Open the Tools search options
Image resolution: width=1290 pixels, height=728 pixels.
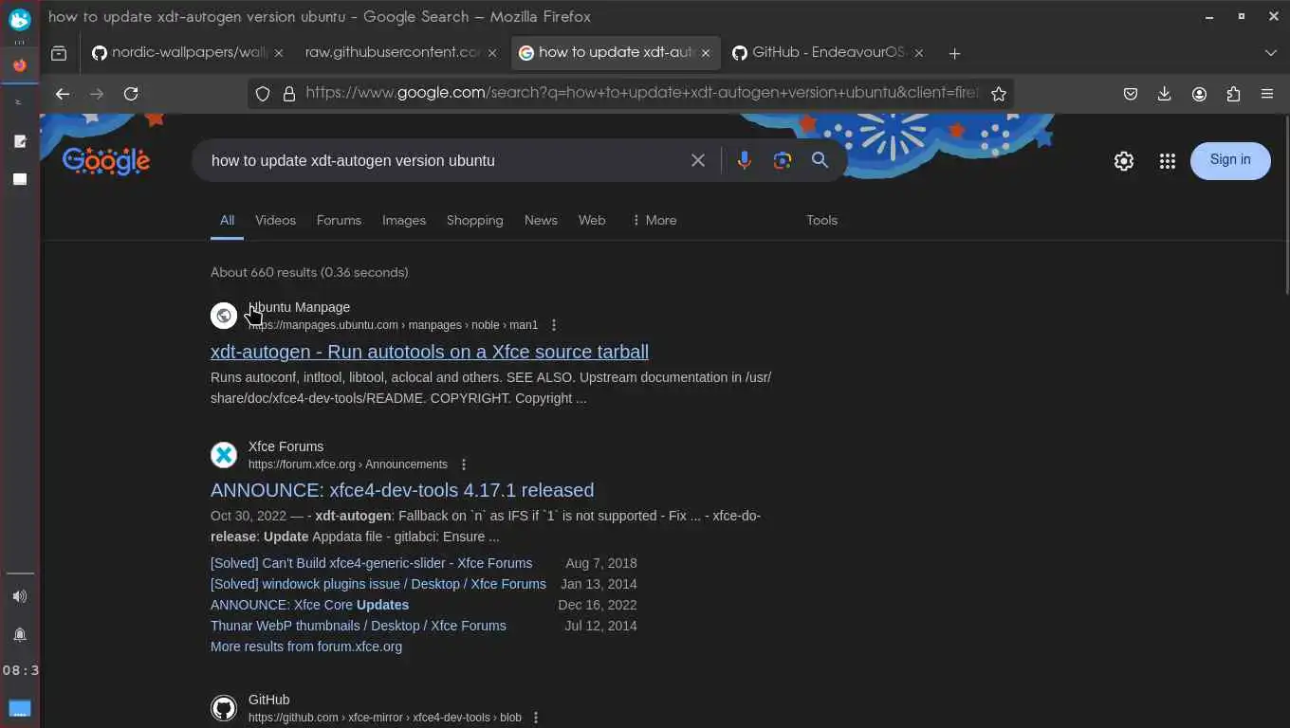[821, 220]
